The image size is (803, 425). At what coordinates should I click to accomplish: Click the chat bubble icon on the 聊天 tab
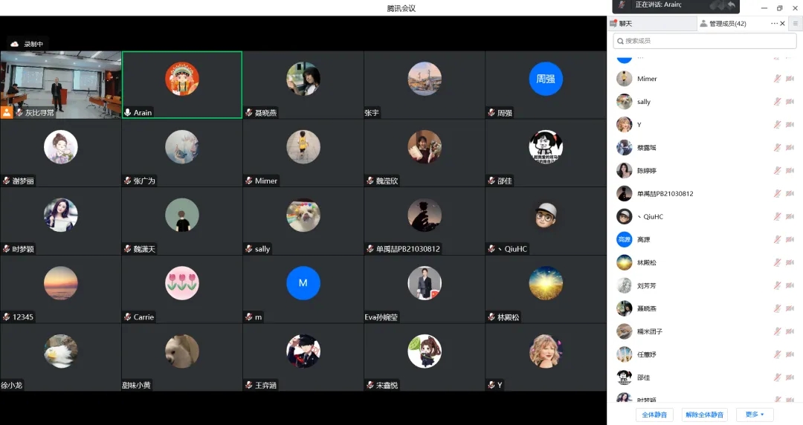click(613, 24)
